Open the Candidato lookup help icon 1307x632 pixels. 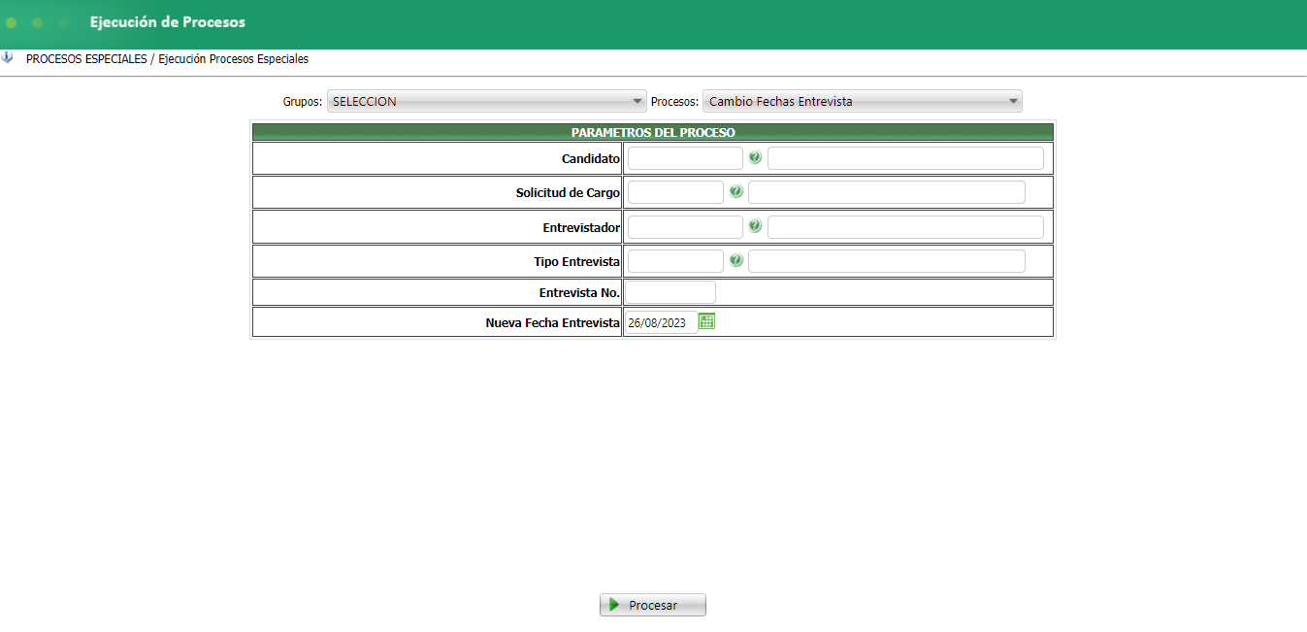click(x=755, y=157)
